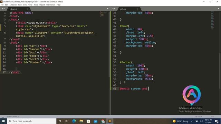Open weather widget showing 20°C Sunny

pos(181,121)
